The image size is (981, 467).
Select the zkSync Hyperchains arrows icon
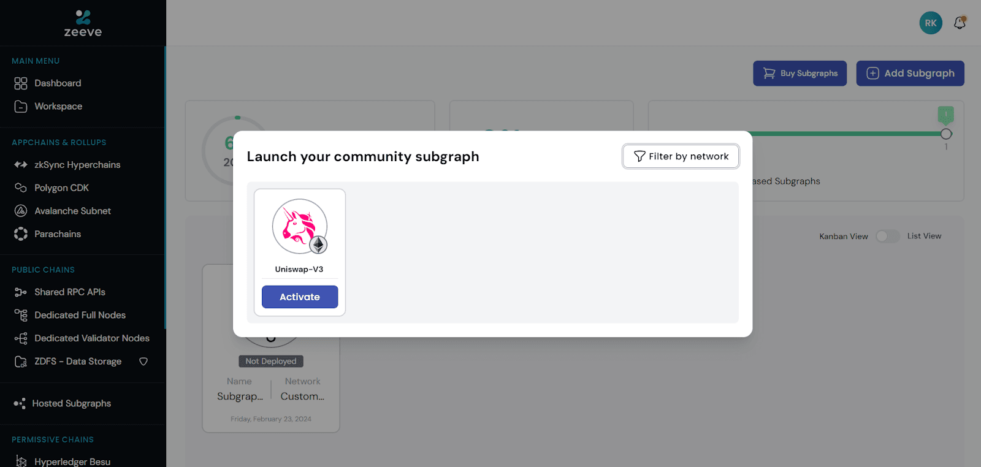click(21, 165)
